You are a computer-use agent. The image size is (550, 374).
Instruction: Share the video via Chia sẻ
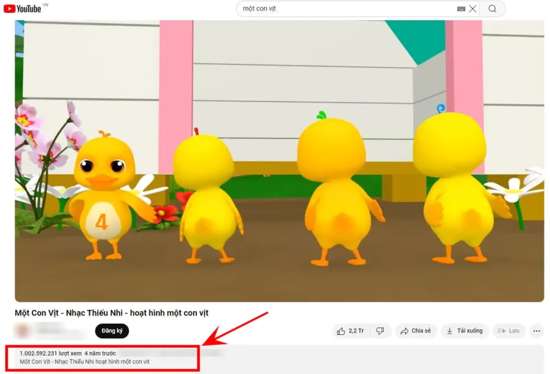point(416,331)
